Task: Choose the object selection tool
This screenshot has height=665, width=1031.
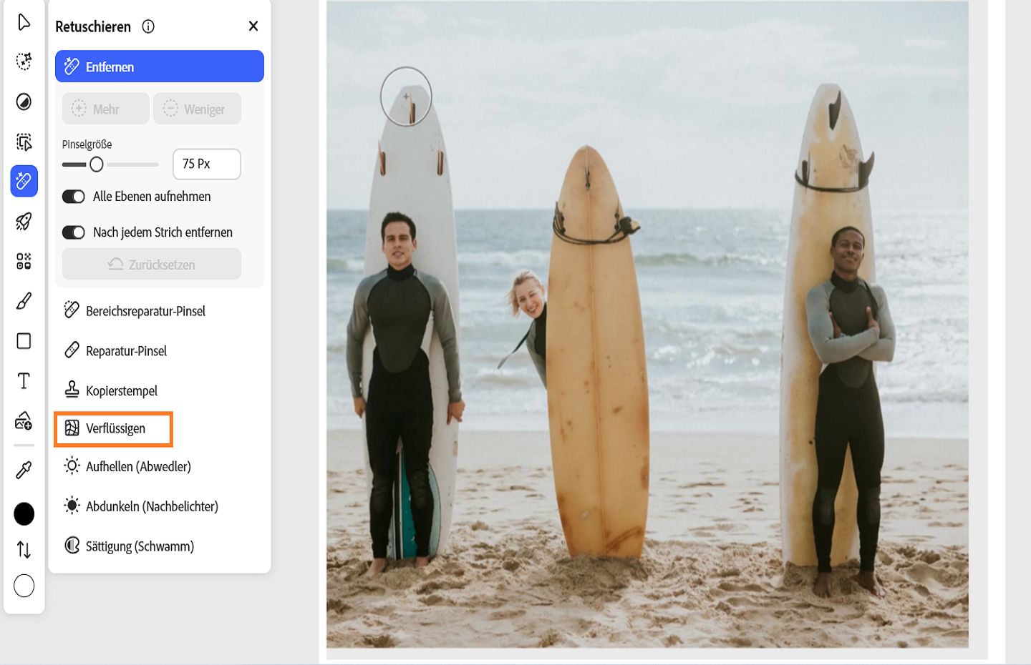Action: pos(24,142)
